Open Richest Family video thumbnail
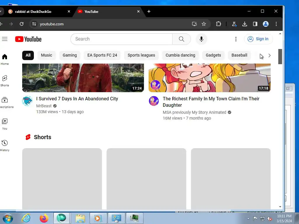The height and width of the screenshot is (224, 299). (210, 78)
